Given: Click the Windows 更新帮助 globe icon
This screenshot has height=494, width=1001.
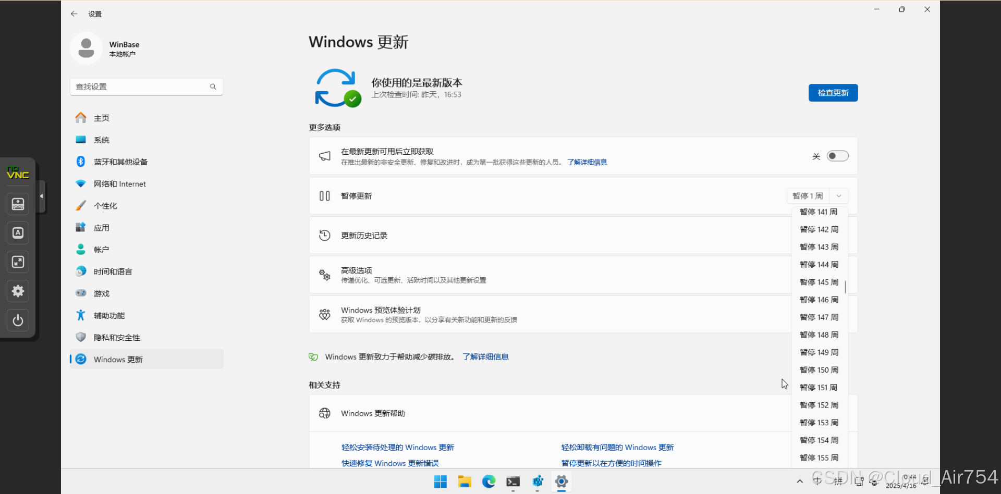Looking at the screenshot, I should (325, 413).
